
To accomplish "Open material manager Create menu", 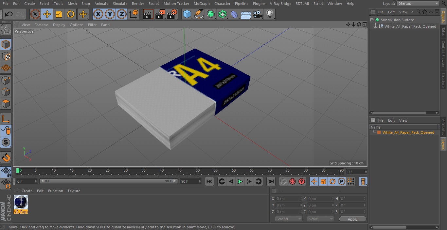I will coord(27,191).
